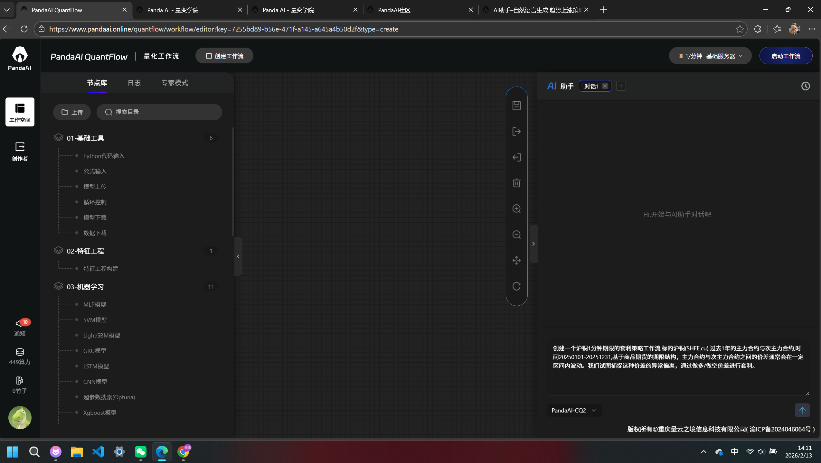Open WeChat from the taskbar
Screen dimensions: 821x463
tap(141, 452)
